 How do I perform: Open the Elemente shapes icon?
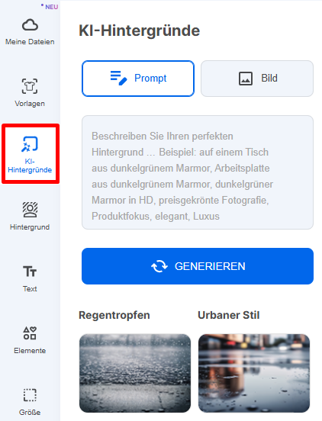30,333
